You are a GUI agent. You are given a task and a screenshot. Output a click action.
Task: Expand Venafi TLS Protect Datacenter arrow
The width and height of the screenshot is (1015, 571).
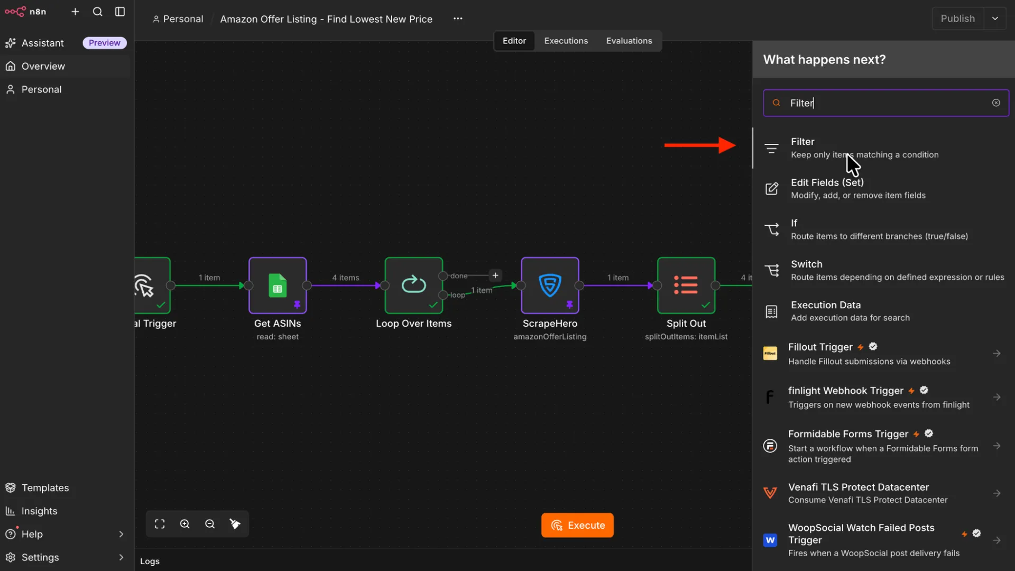tap(996, 493)
